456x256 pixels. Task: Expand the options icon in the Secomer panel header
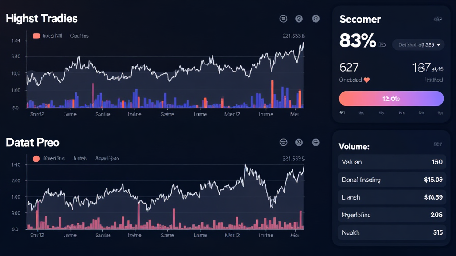[x=439, y=19]
